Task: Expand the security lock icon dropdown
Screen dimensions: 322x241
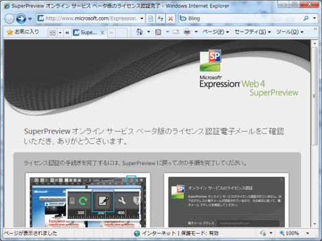Action: click(271, 233)
